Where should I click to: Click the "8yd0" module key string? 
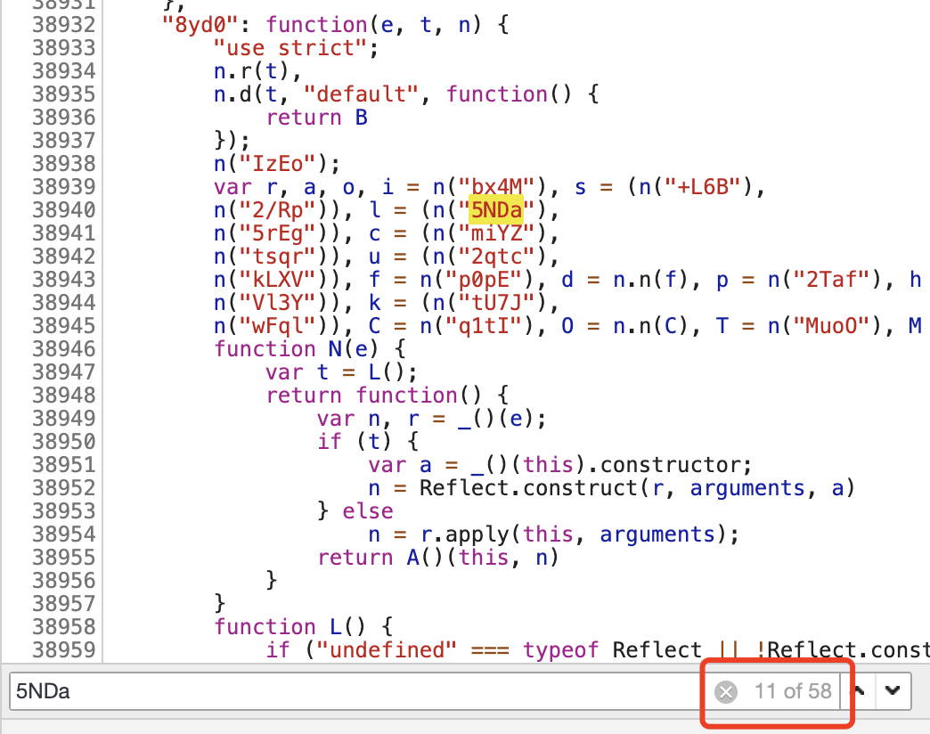click(200, 25)
